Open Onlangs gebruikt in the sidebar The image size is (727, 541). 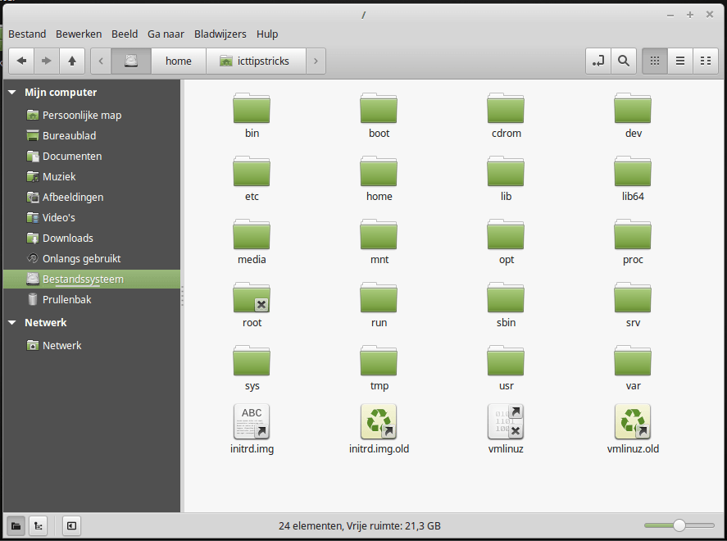tap(92, 258)
